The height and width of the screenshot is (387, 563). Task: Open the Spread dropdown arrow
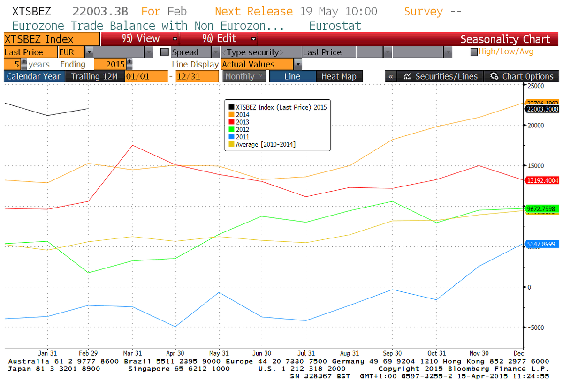pyautogui.click(x=215, y=52)
